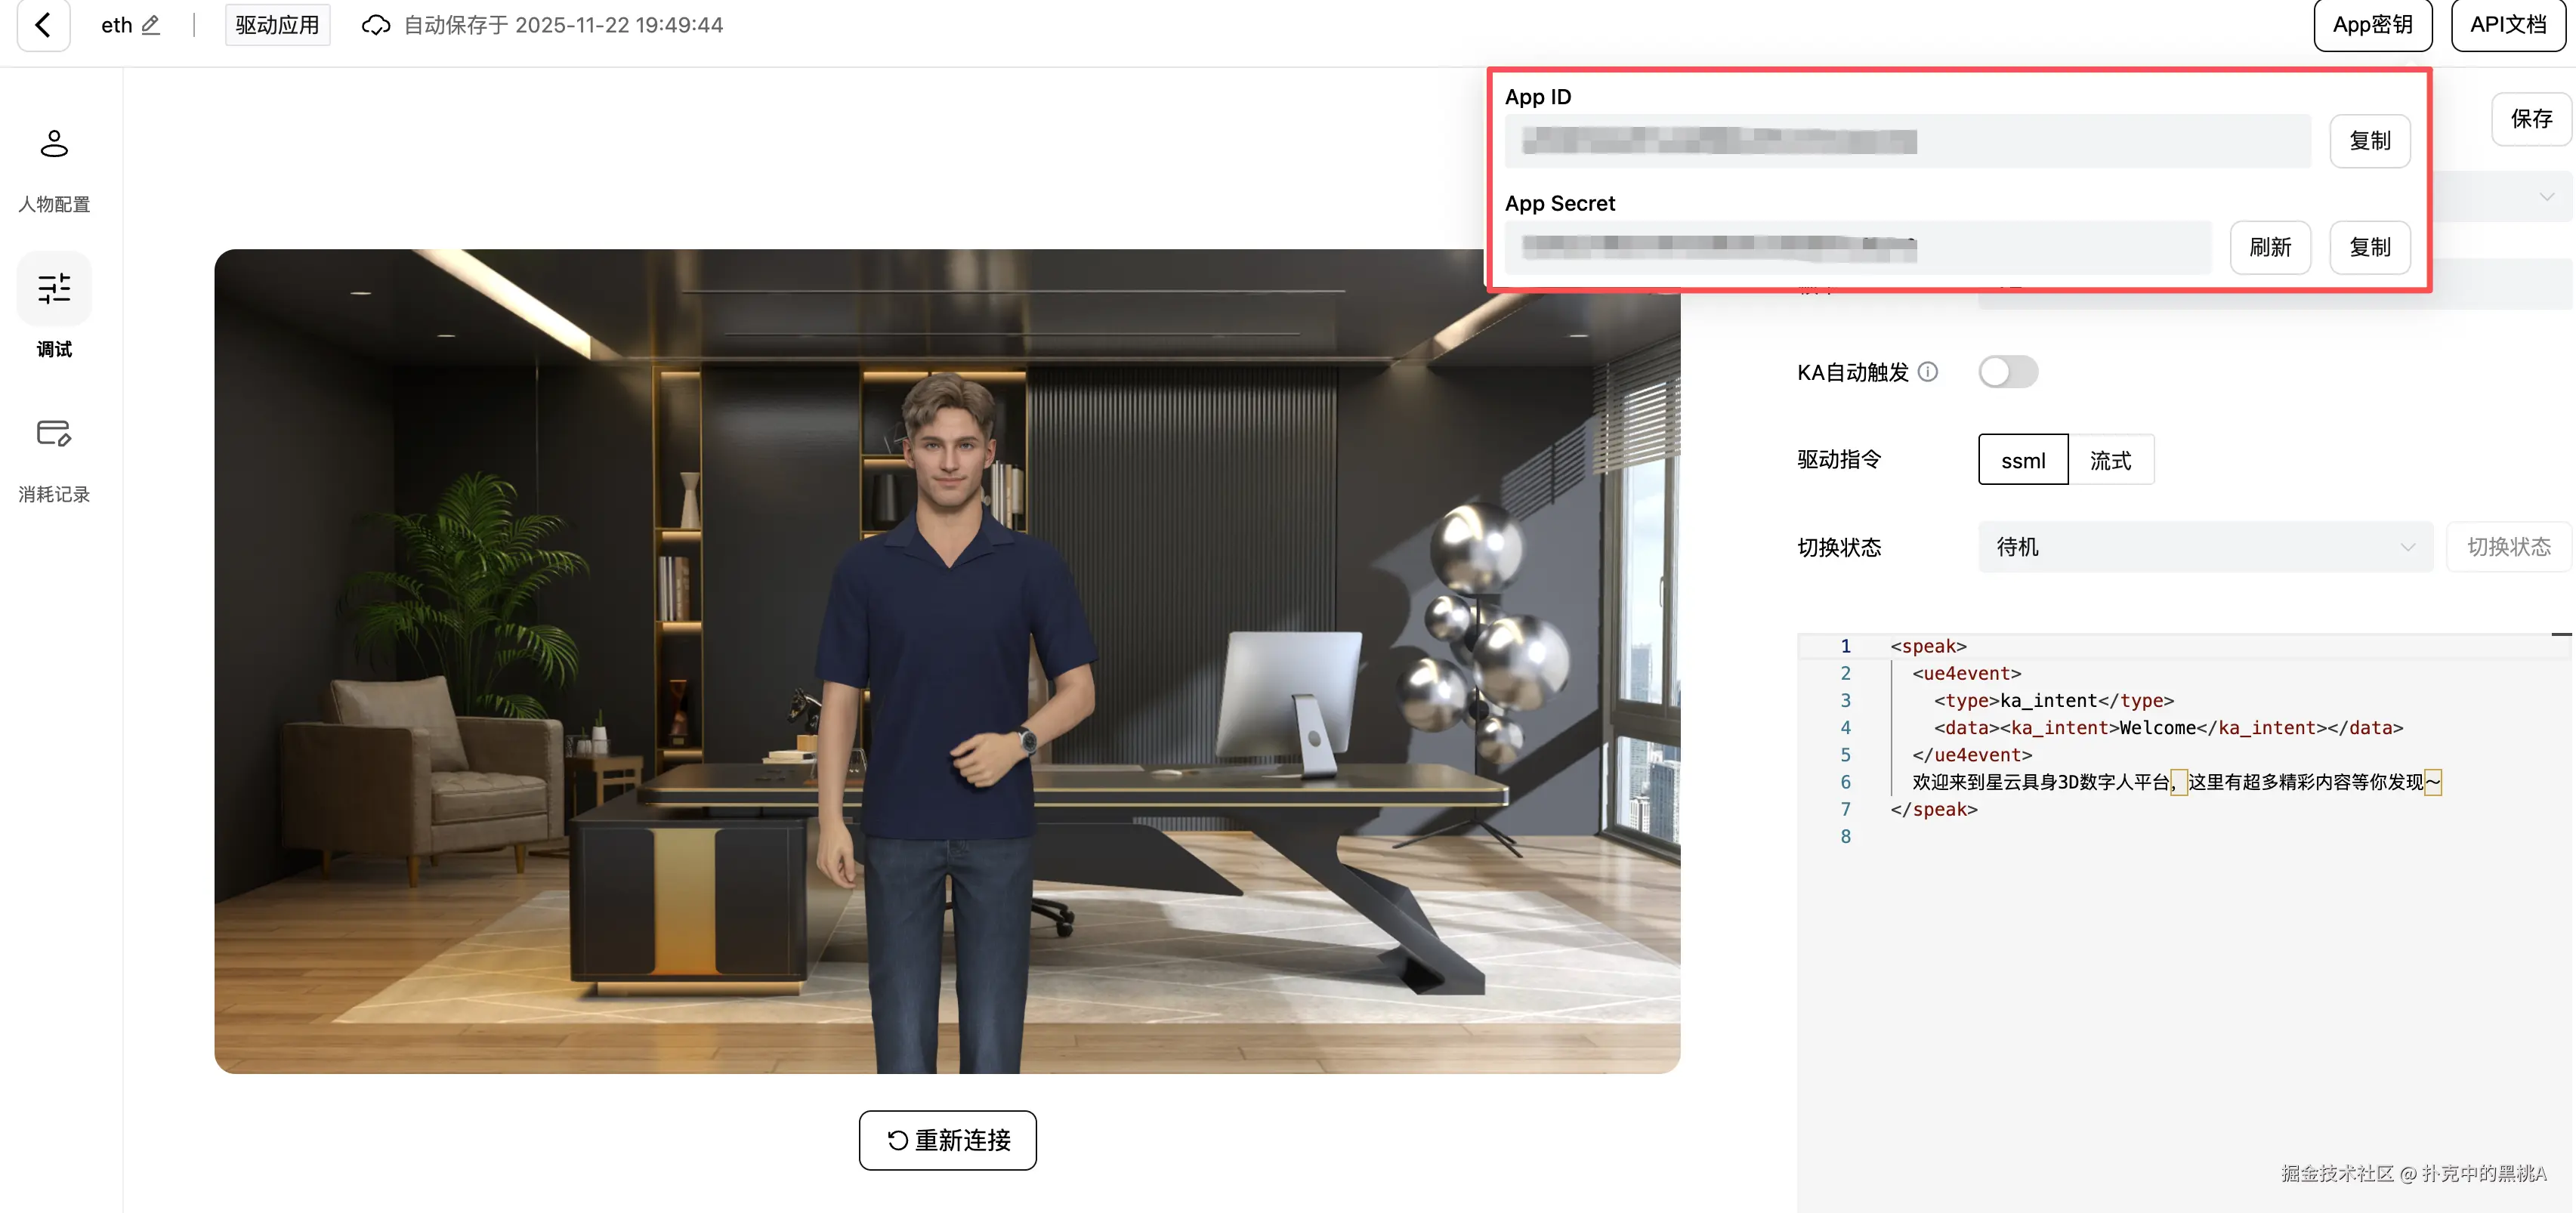Click the back arrow icon

(x=43, y=24)
